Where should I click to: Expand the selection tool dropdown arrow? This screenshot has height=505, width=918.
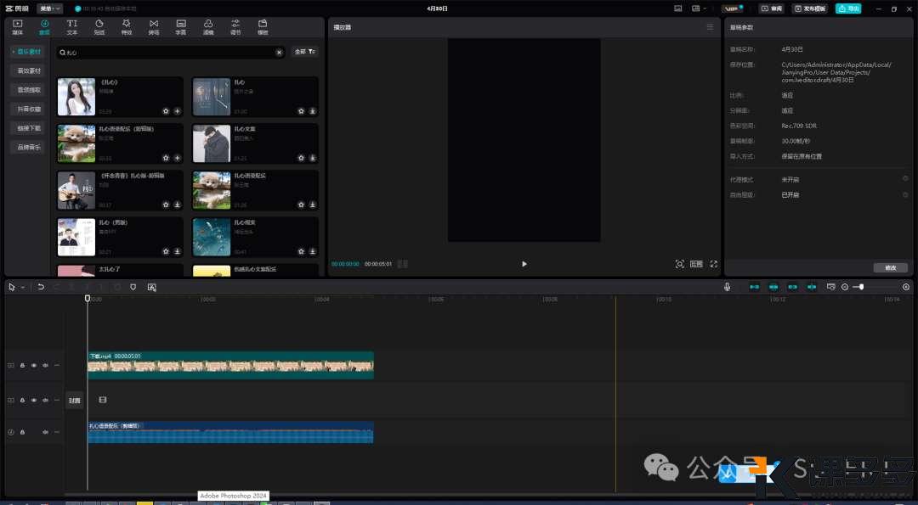click(23, 288)
